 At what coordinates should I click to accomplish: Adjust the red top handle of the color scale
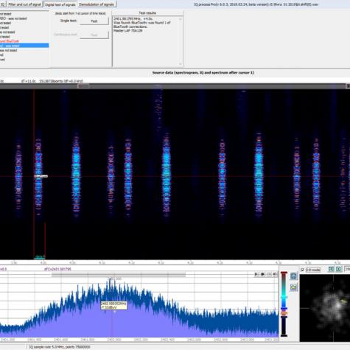click(x=284, y=273)
